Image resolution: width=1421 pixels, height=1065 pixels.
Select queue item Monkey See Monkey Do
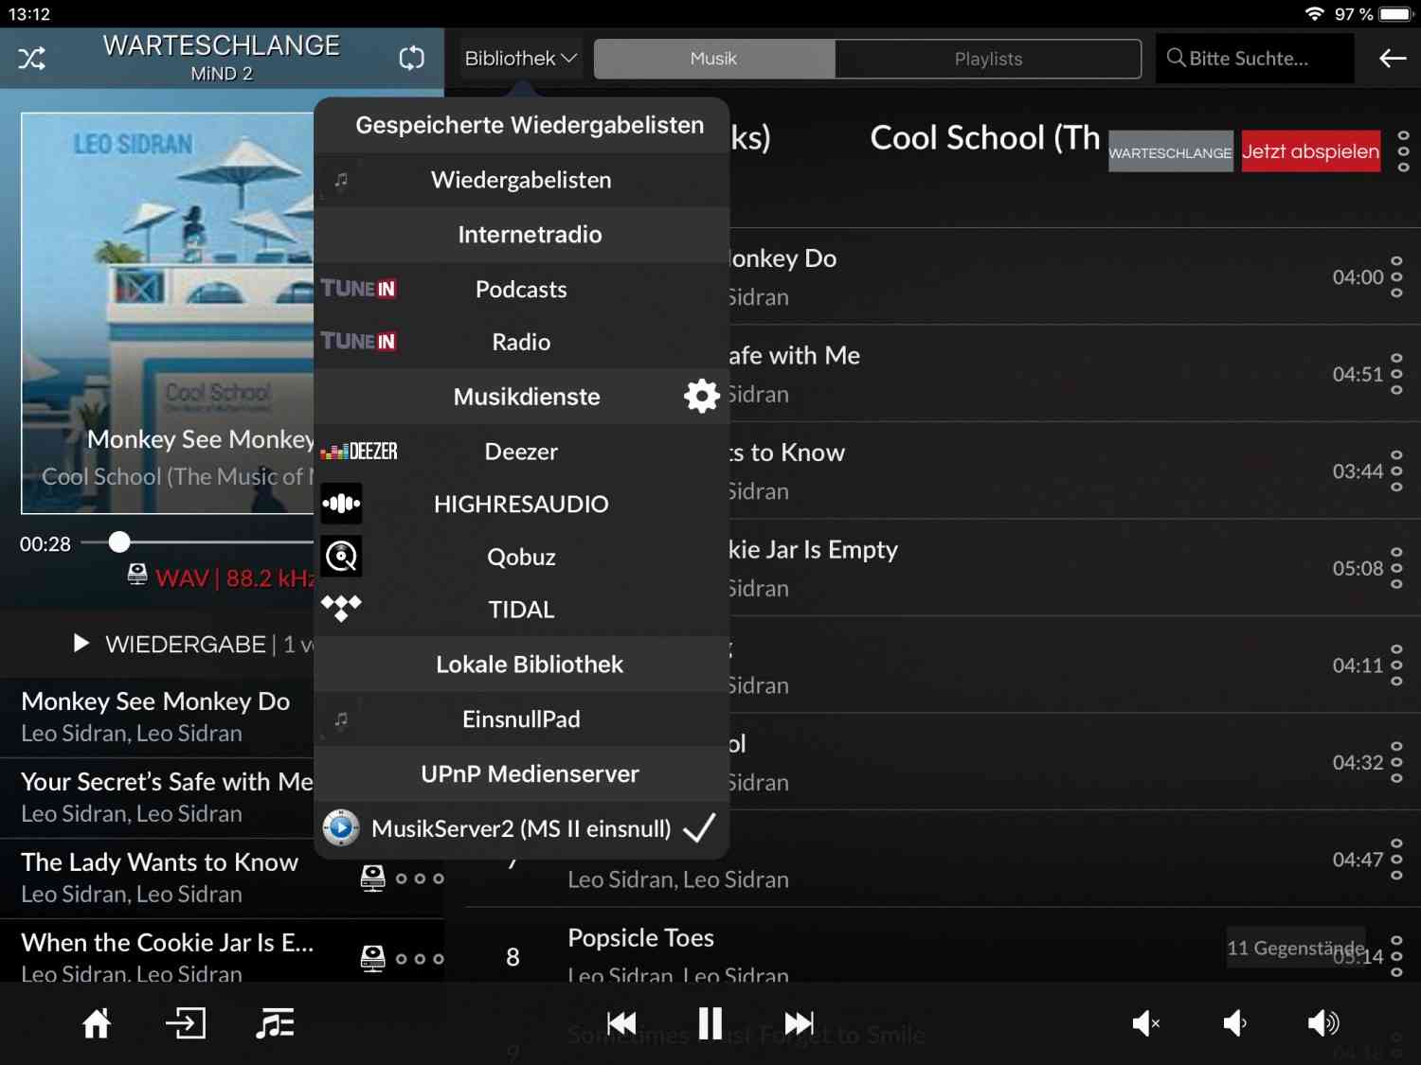pos(157,717)
